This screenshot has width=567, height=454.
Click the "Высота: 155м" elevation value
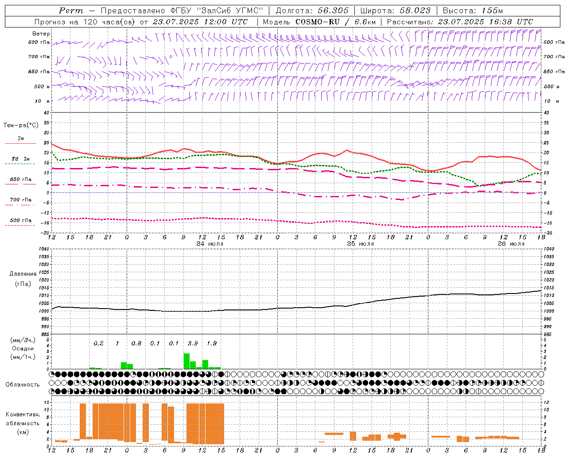pos(473,11)
